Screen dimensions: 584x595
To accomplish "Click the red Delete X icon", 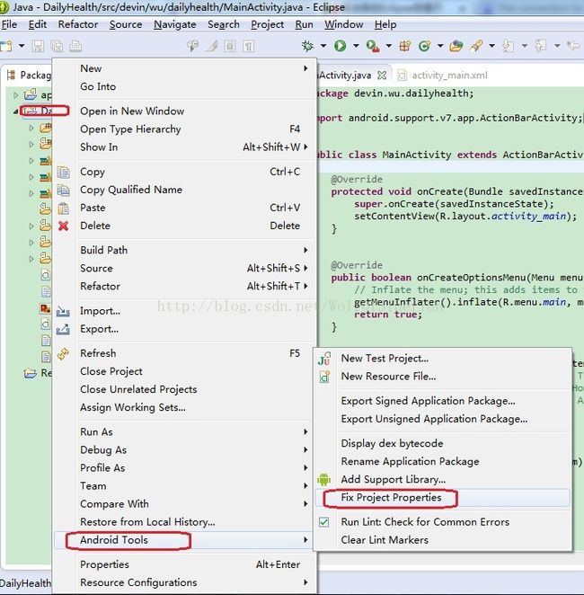I will [63, 226].
